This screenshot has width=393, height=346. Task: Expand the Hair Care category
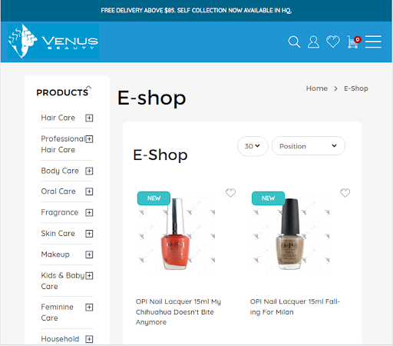[x=89, y=118]
